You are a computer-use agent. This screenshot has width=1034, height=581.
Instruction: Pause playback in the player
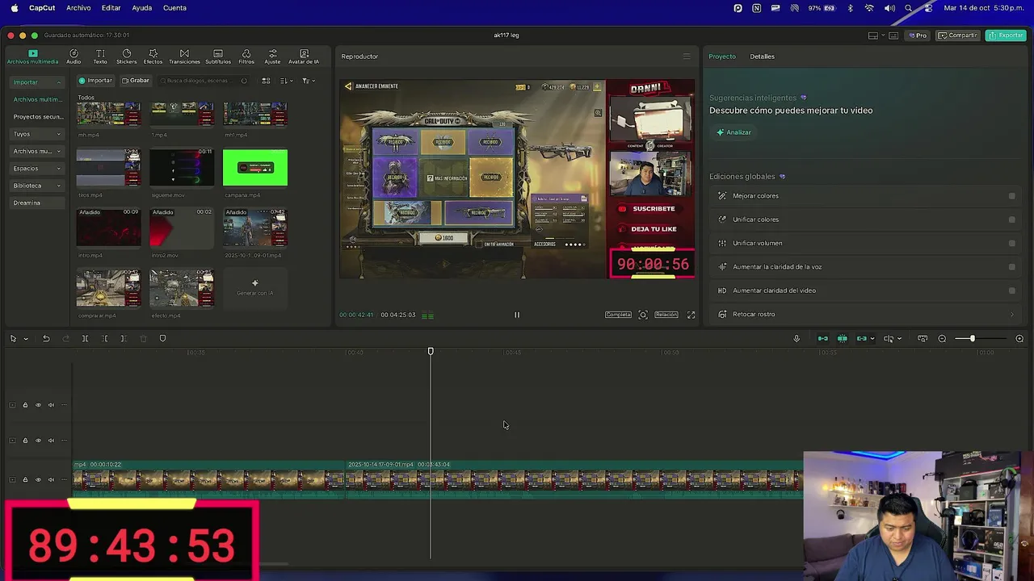coord(517,315)
